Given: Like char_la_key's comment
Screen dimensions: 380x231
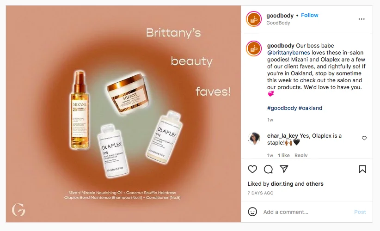Looking at the screenshot, I should point(364,138).
